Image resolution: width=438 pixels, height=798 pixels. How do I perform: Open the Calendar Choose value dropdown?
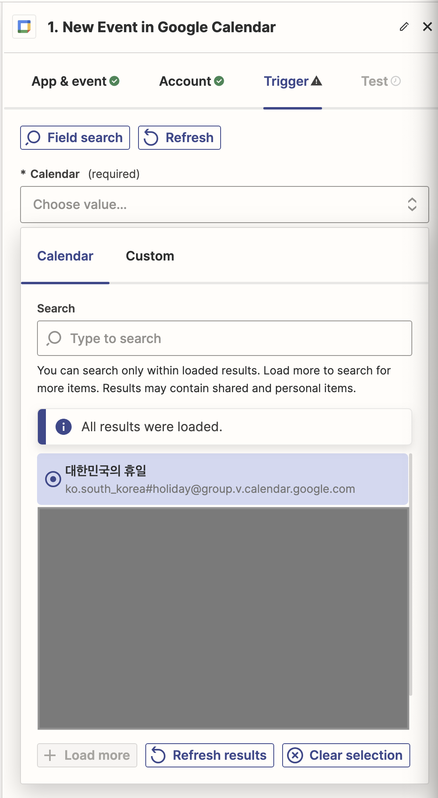(x=225, y=205)
